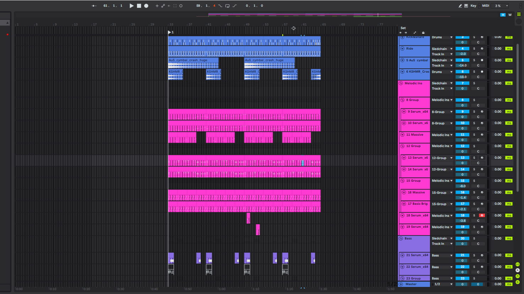This screenshot has height=294, width=524.
Task: Click the H optimize height button
Action: pyautogui.click(x=503, y=15)
